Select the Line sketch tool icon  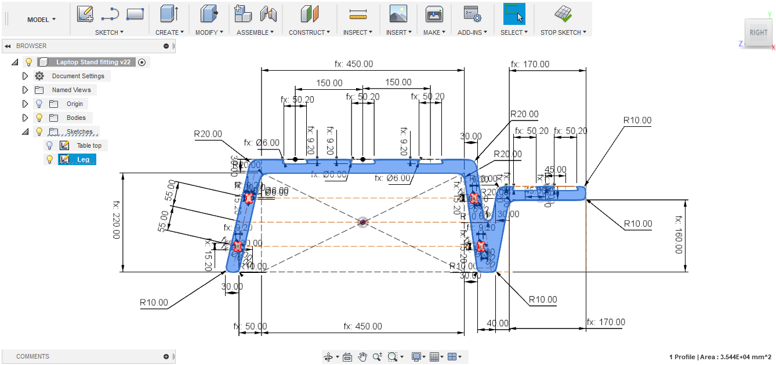coord(110,14)
